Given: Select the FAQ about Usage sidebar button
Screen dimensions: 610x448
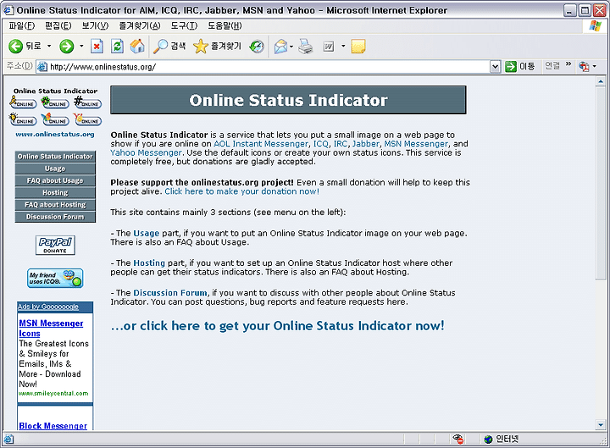Looking at the screenshot, I should tap(55, 180).
